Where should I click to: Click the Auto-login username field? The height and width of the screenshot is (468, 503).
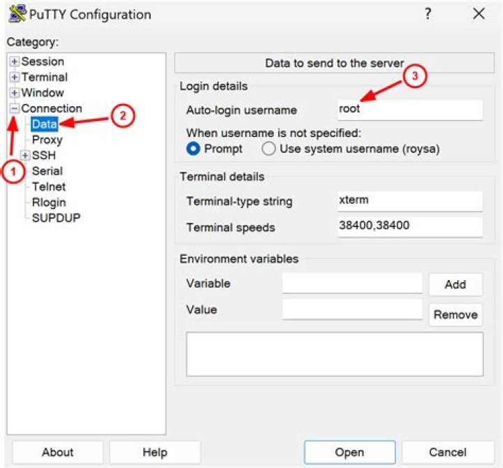point(410,110)
